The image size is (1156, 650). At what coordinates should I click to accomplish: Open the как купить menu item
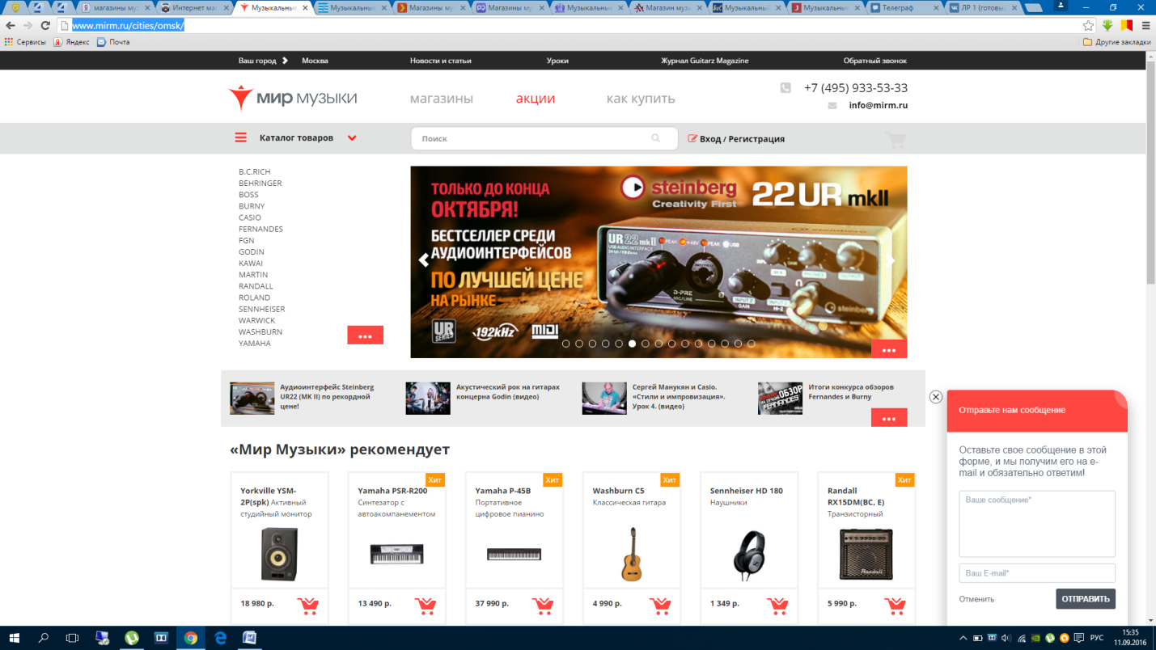[641, 99]
